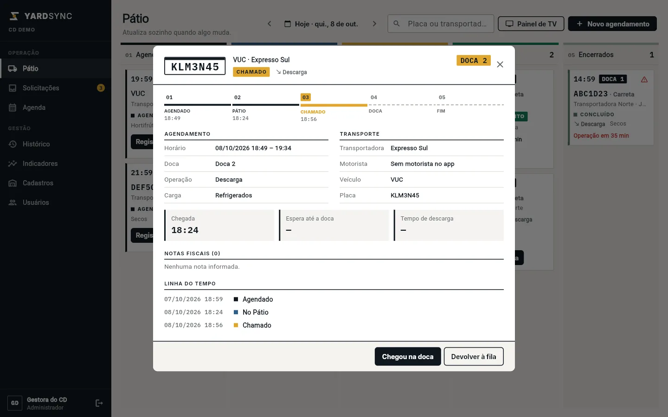Screen dimensions: 668x417
Task: Click Chegou na doca button
Action: (x=408, y=357)
